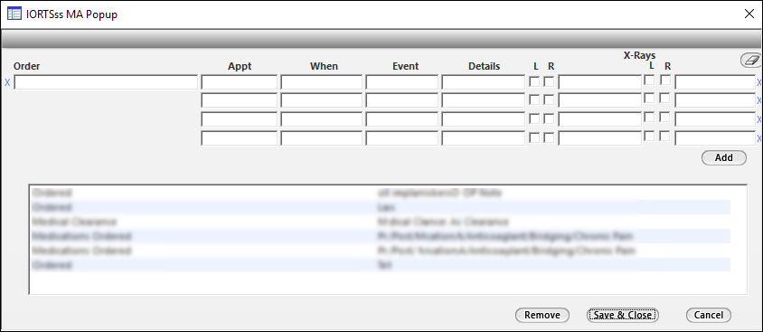763x332 pixels.
Task: Enable the third row Details R checkbox
Action: point(549,119)
